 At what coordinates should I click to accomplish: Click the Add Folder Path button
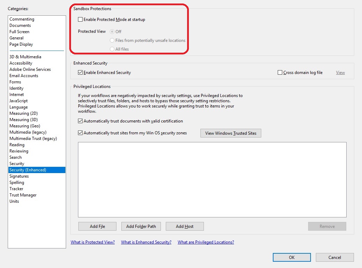point(141,226)
